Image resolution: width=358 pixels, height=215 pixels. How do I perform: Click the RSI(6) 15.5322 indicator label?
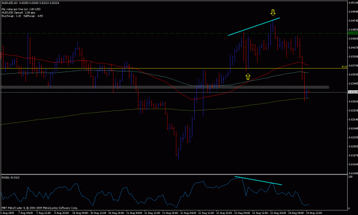(x=10, y=177)
